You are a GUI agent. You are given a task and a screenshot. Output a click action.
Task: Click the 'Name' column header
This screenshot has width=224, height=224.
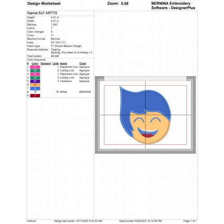pyautogui.click(x=64, y=64)
